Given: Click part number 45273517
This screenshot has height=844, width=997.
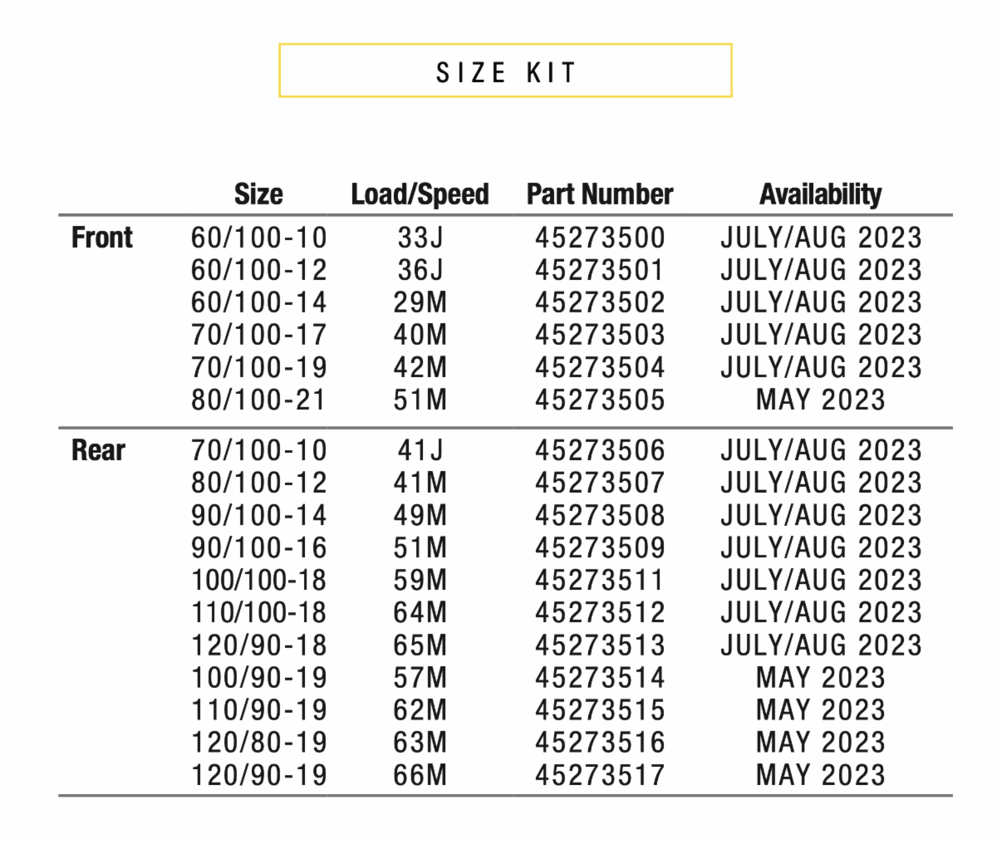Looking at the screenshot, I should tap(600, 776).
